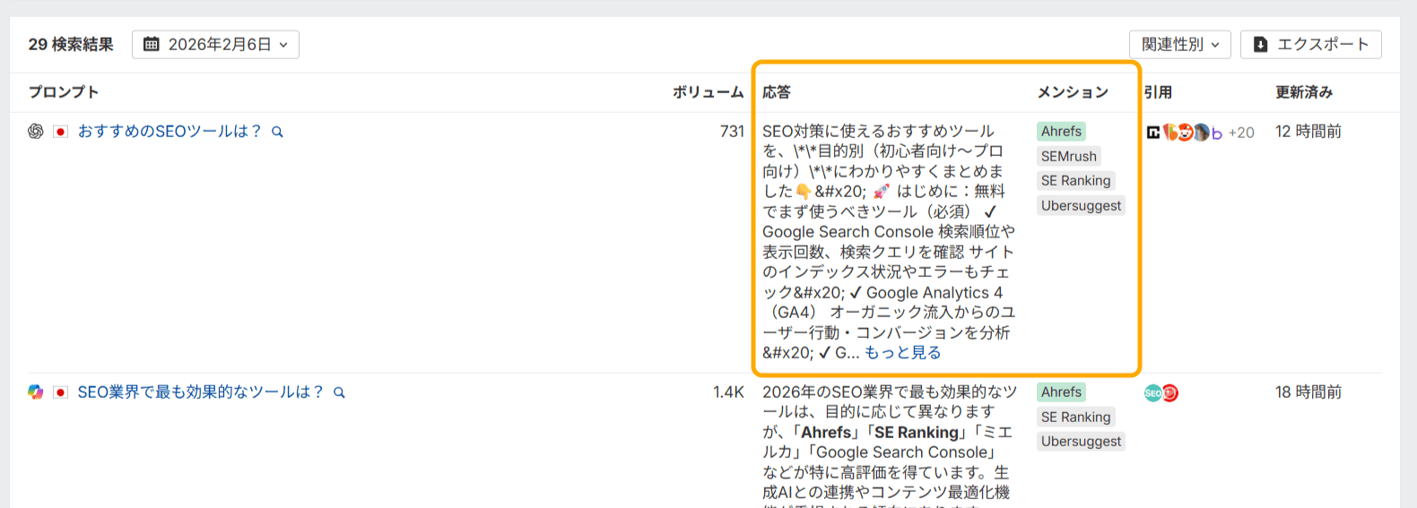Viewport: 1417px width, 508px height.
Task: Click the ChatGPT icon in the first row
Action: coord(36,132)
